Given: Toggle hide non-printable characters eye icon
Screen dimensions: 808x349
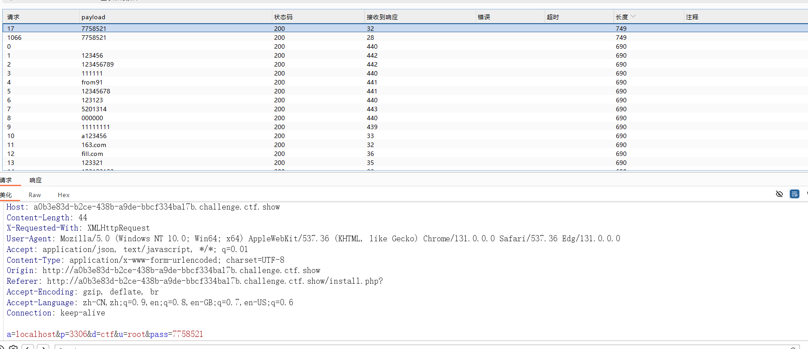Looking at the screenshot, I should pos(779,194).
